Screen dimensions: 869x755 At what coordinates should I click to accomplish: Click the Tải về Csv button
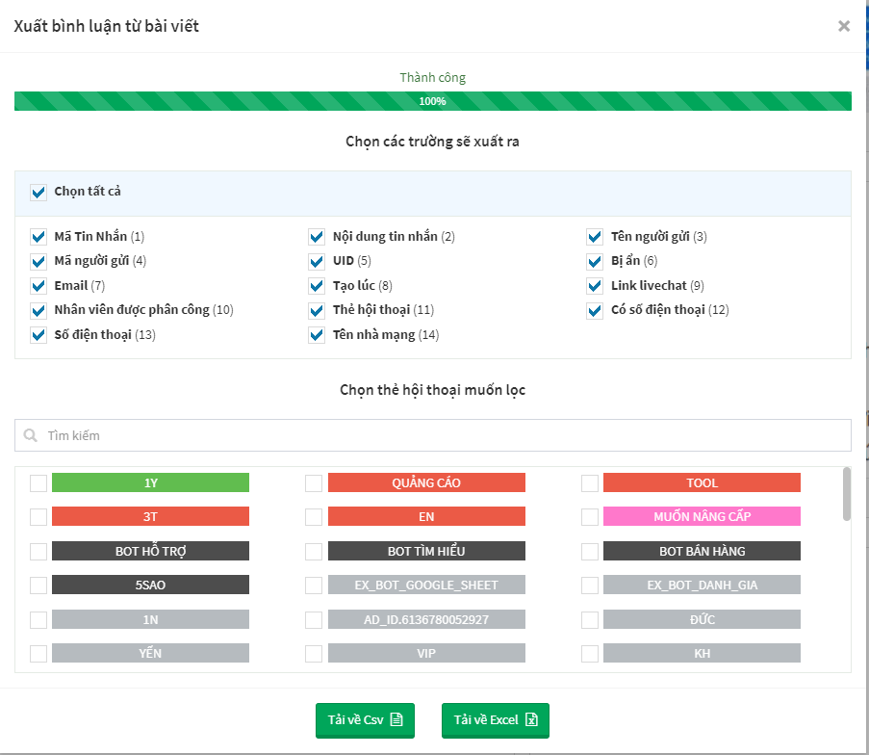tap(366, 720)
